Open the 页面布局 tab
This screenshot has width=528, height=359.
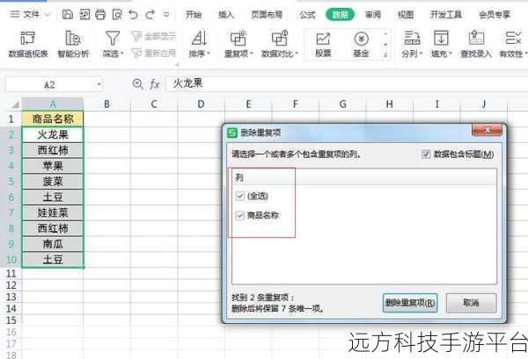[x=267, y=15]
